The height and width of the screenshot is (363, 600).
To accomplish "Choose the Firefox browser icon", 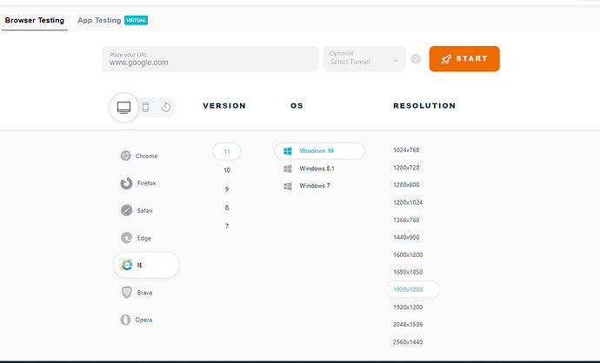I will (x=126, y=184).
